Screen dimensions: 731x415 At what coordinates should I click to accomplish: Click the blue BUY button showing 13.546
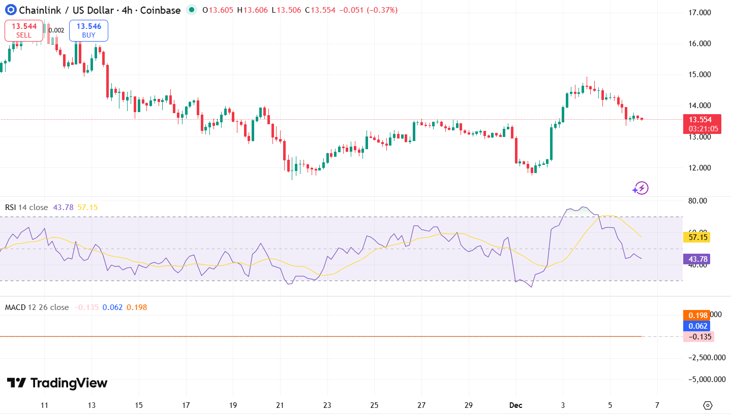(88, 30)
